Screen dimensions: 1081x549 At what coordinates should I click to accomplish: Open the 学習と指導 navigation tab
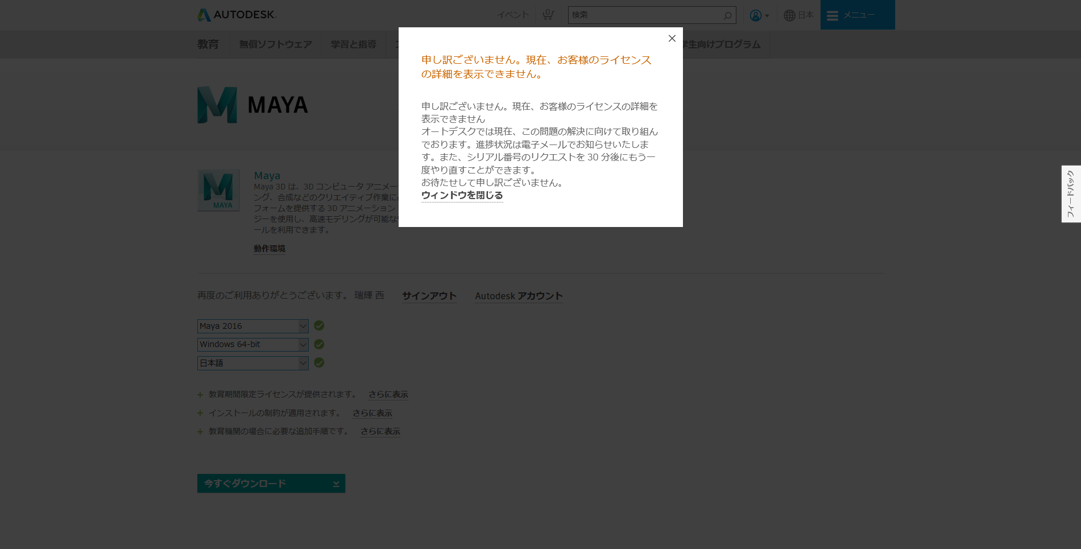pos(353,44)
